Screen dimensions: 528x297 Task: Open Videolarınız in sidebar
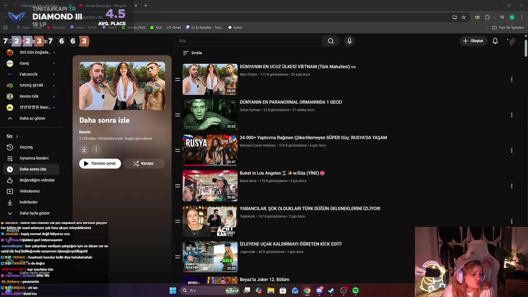coord(31,191)
